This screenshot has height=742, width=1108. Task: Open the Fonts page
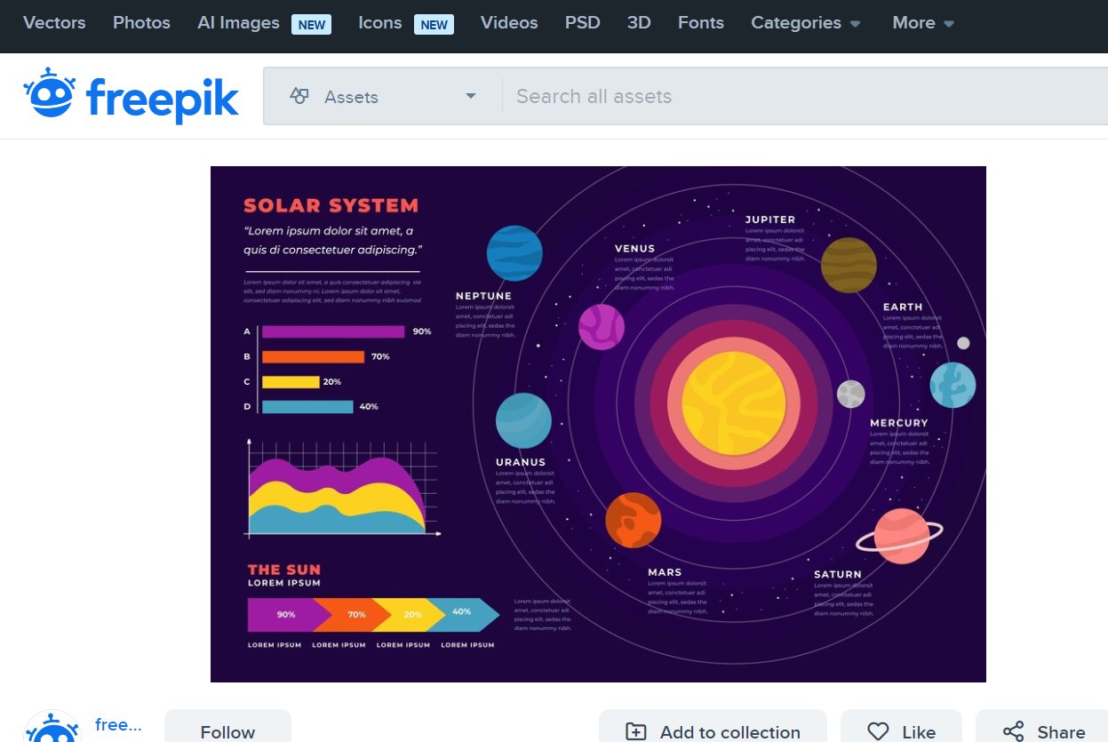(x=700, y=23)
